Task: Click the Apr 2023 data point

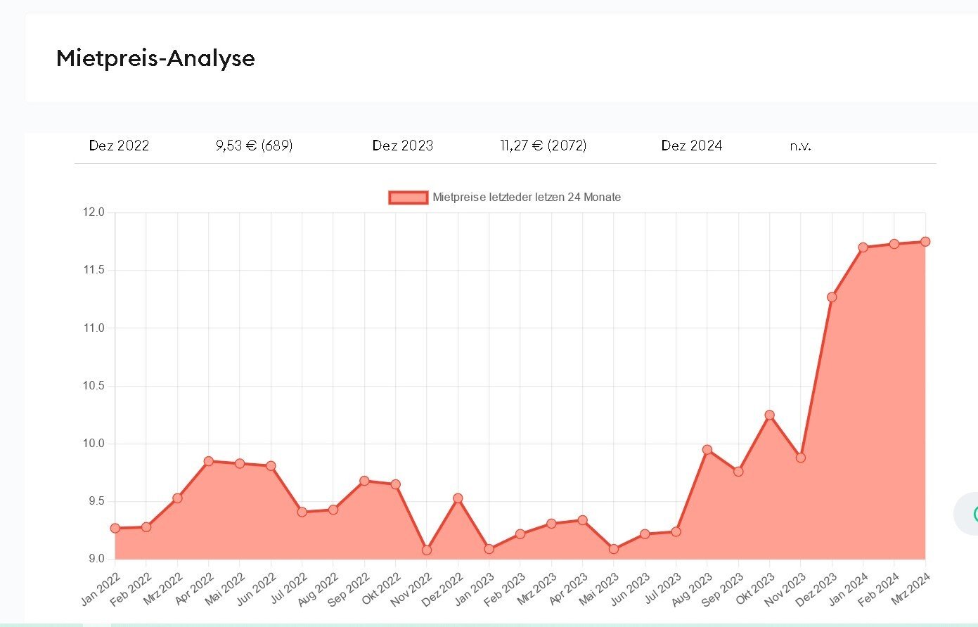Action: [583, 520]
